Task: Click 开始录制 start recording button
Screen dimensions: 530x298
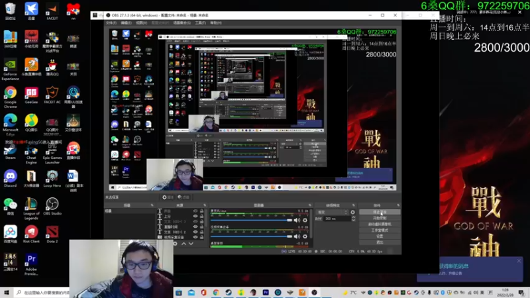Action: 380,219
